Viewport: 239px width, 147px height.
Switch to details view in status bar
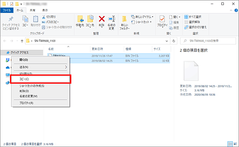tap(230, 144)
